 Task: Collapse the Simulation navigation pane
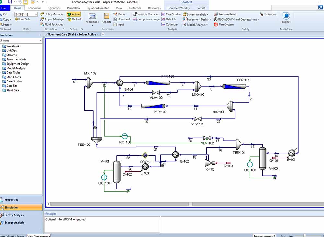tap(40, 35)
